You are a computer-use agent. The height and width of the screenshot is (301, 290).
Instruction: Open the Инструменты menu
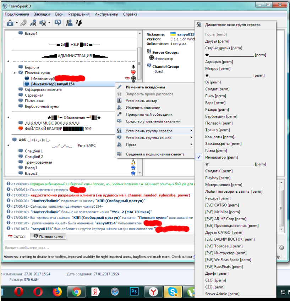point(107,14)
